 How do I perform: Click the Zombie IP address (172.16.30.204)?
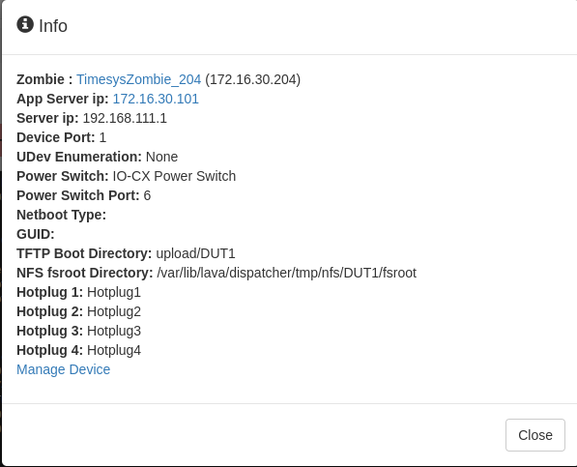coord(253,79)
